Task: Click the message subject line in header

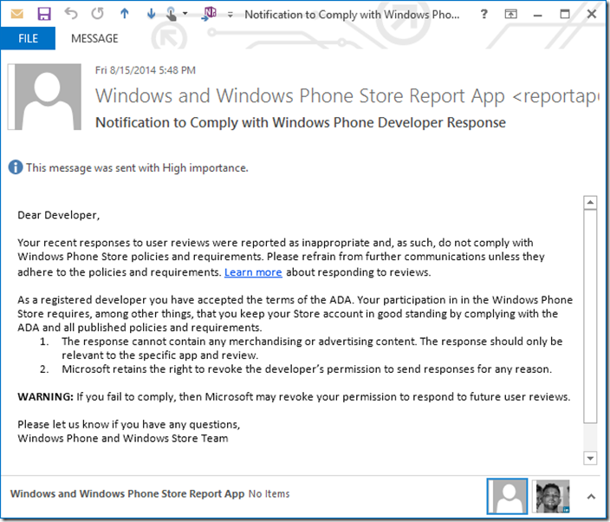Action: [x=301, y=122]
